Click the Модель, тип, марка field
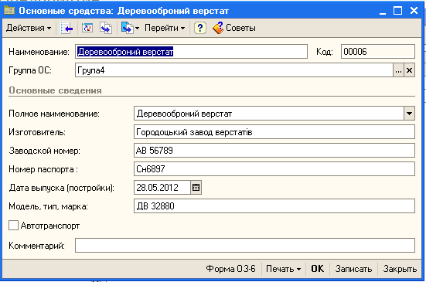Screen dimensions: 426x282 coord(274,206)
